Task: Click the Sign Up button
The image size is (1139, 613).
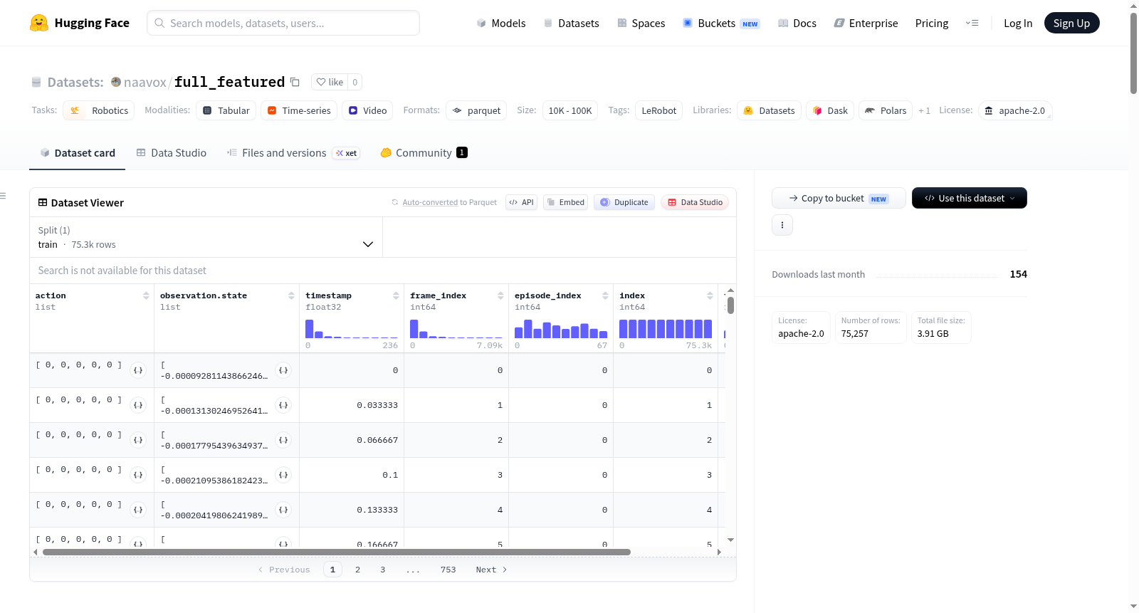Action: click(x=1072, y=23)
